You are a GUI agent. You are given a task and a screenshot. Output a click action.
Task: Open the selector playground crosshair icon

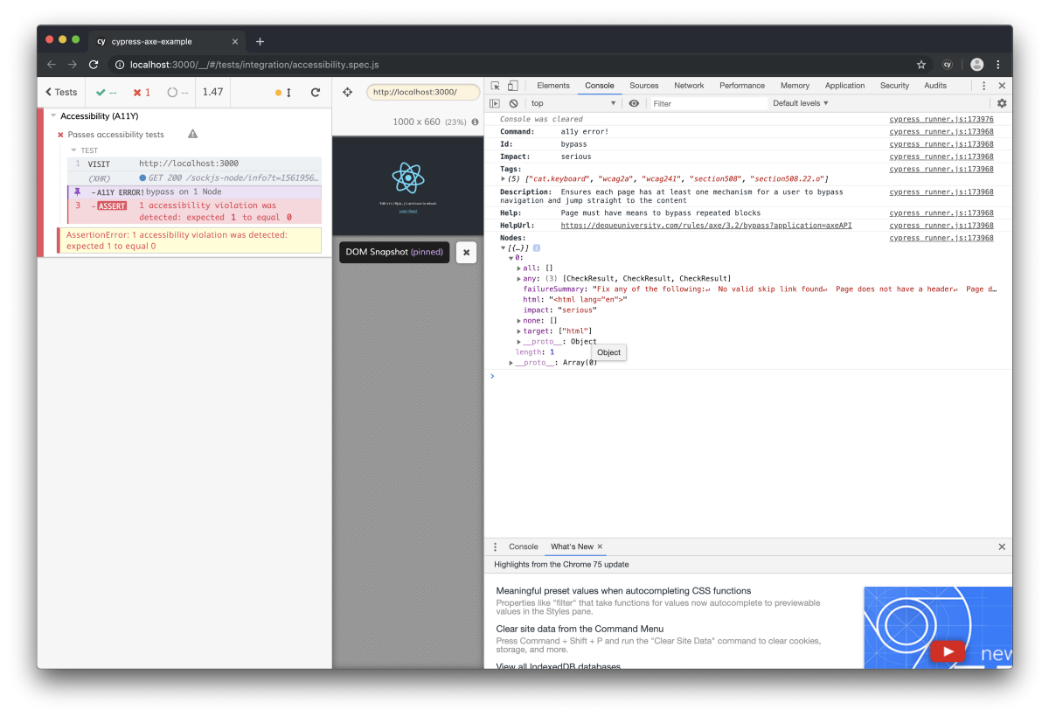click(347, 92)
